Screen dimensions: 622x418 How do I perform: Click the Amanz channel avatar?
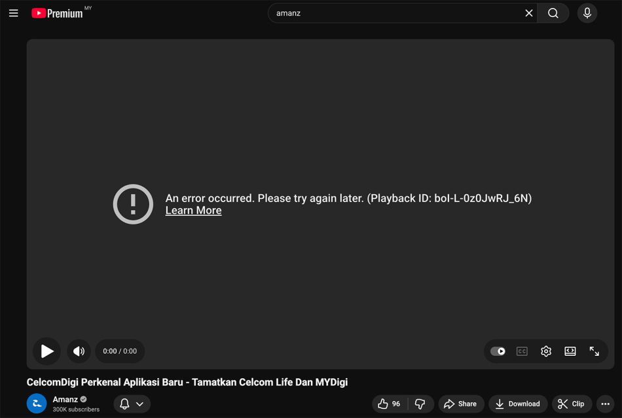[x=36, y=403]
